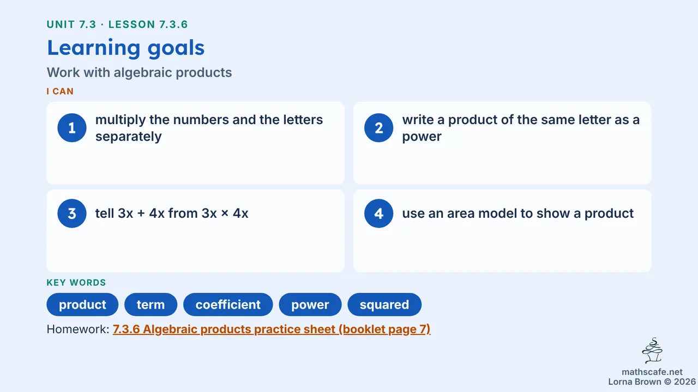The height and width of the screenshot is (392, 698).
Task: Click the 'write a product as a power' card
Action: point(502,143)
